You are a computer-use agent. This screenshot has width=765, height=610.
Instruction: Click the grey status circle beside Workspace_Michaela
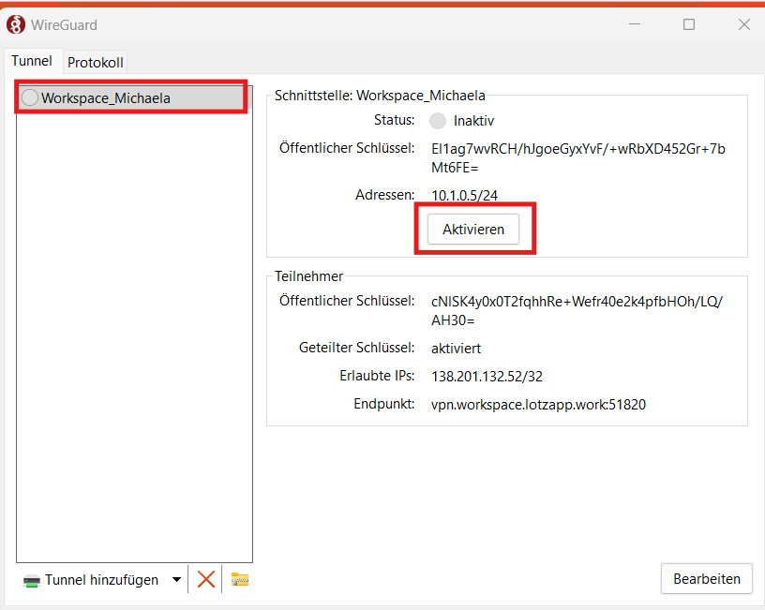tap(30, 97)
